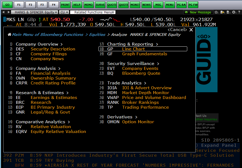Open the CU dropdown selector

point(64,12)
